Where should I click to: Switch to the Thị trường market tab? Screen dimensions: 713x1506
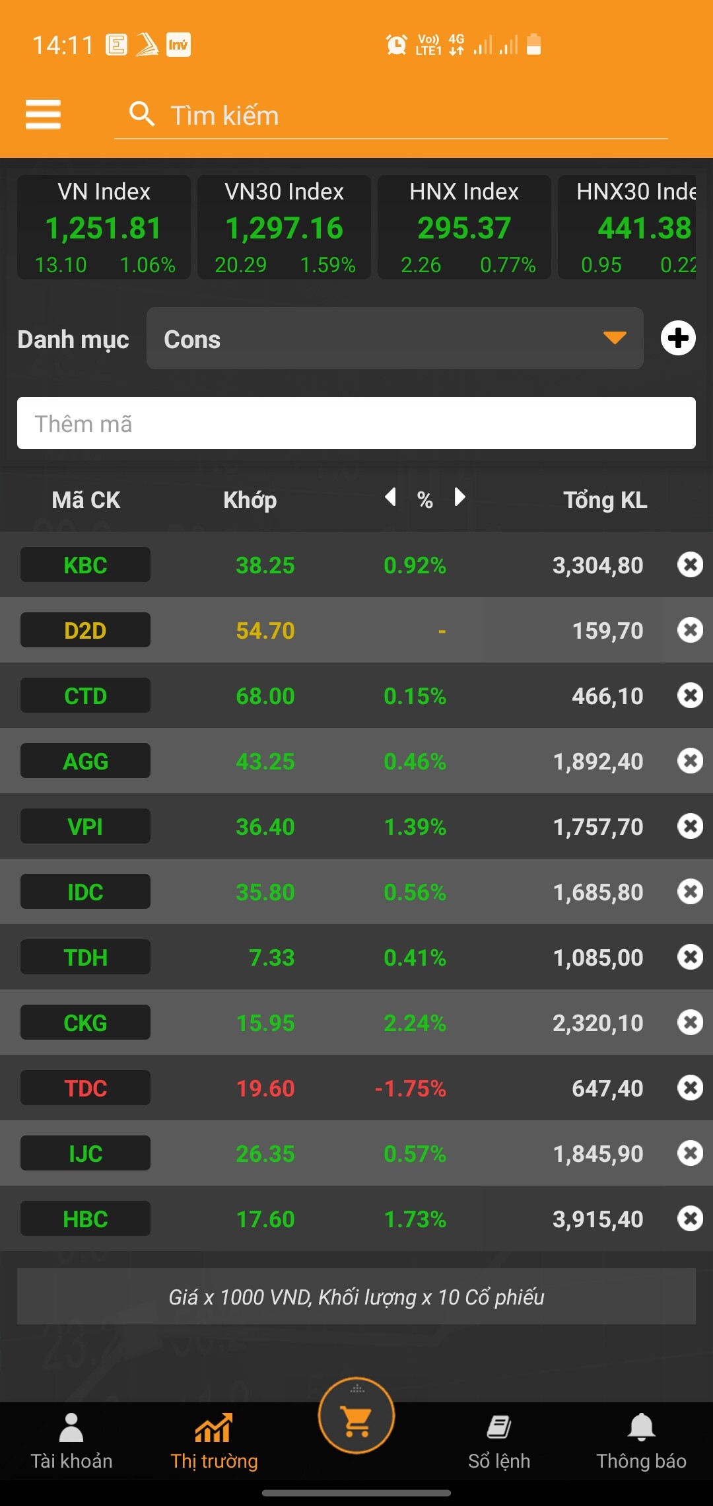(x=214, y=1440)
